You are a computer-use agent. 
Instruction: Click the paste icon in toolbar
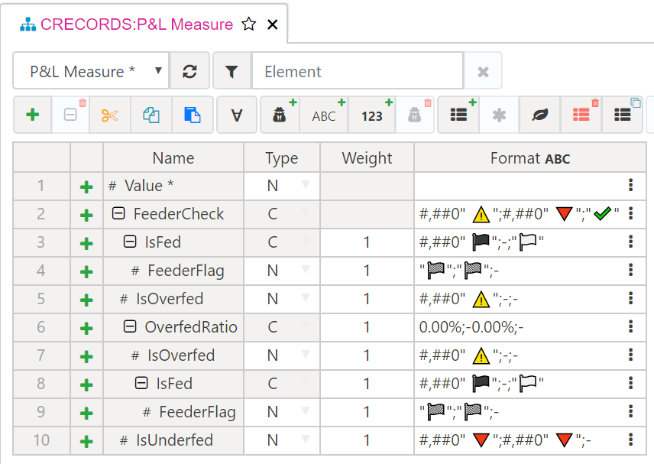[193, 115]
